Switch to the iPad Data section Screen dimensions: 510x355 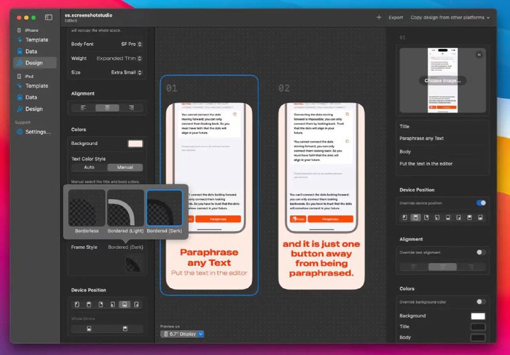(x=31, y=97)
